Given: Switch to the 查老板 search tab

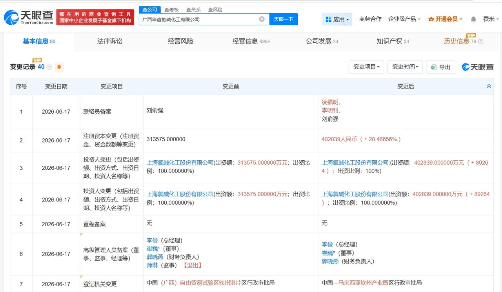Looking at the screenshot, I should pos(171,9).
